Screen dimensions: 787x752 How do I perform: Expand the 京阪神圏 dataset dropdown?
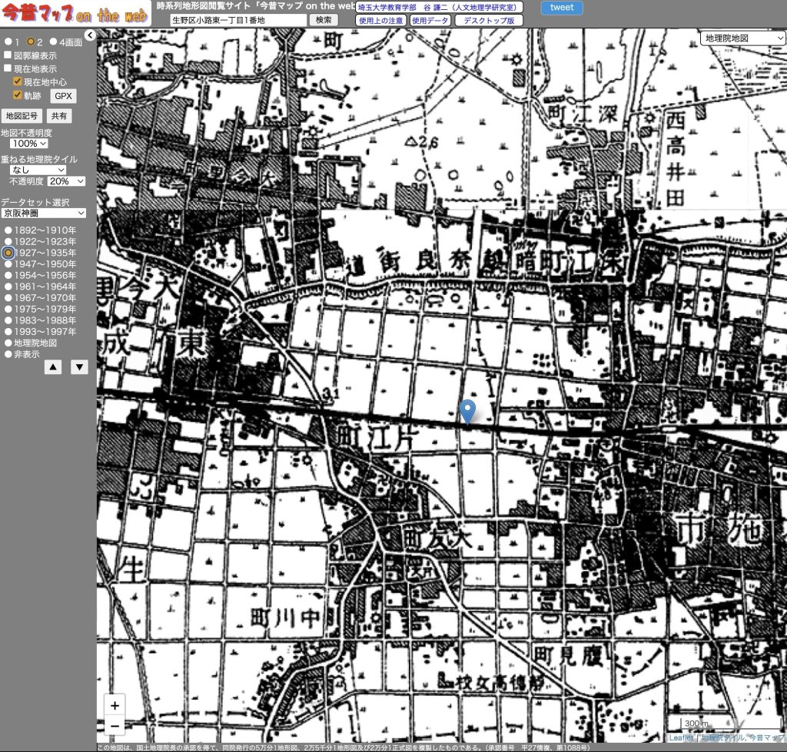[x=43, y=213]
